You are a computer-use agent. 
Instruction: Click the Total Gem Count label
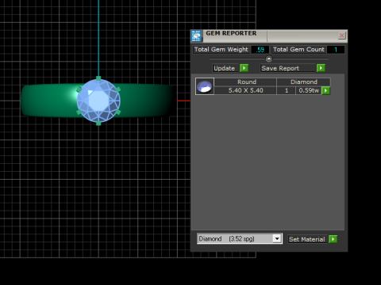click(x=298, y=49)
